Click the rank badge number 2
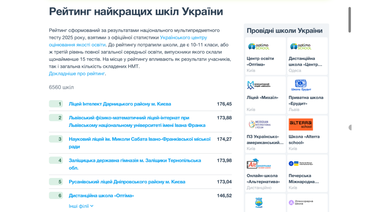 point(56,117)
